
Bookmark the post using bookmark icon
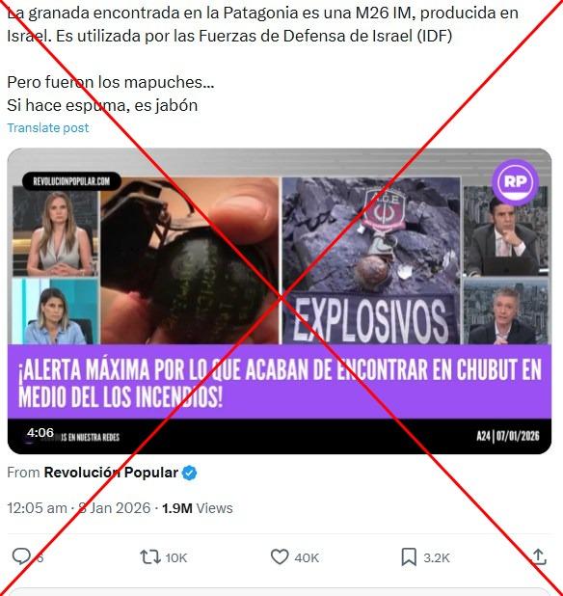click(x=409, y=557)
